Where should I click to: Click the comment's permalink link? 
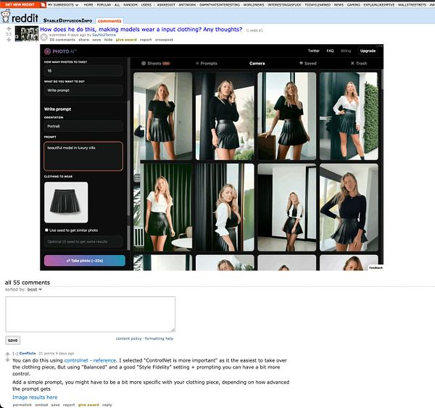(x=22, y=405)
